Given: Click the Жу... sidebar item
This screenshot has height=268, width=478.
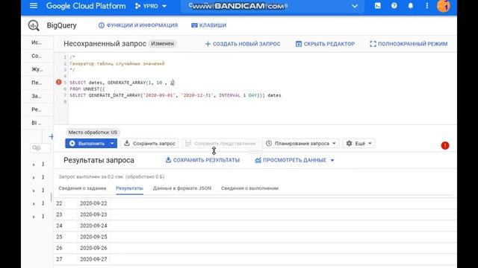Looking at the screenshot, I should tap(37, 69).
